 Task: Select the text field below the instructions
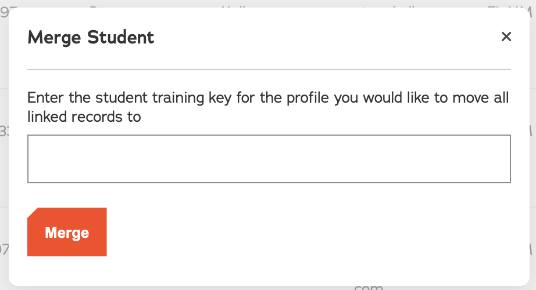tap(269, 159)
